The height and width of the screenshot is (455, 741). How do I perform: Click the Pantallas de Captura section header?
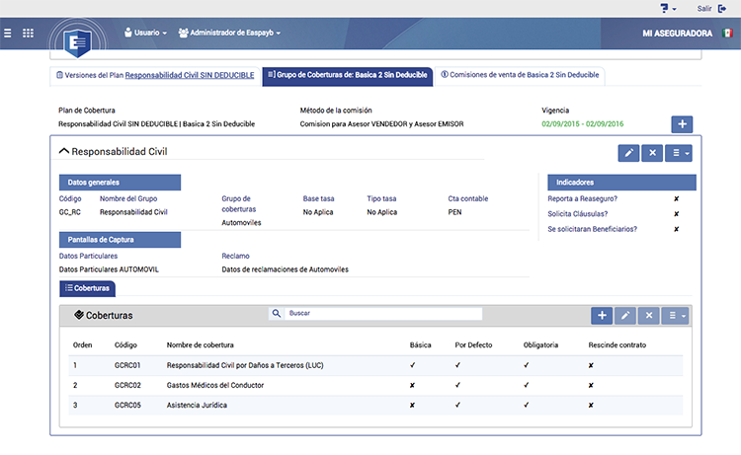coord(120,240)
